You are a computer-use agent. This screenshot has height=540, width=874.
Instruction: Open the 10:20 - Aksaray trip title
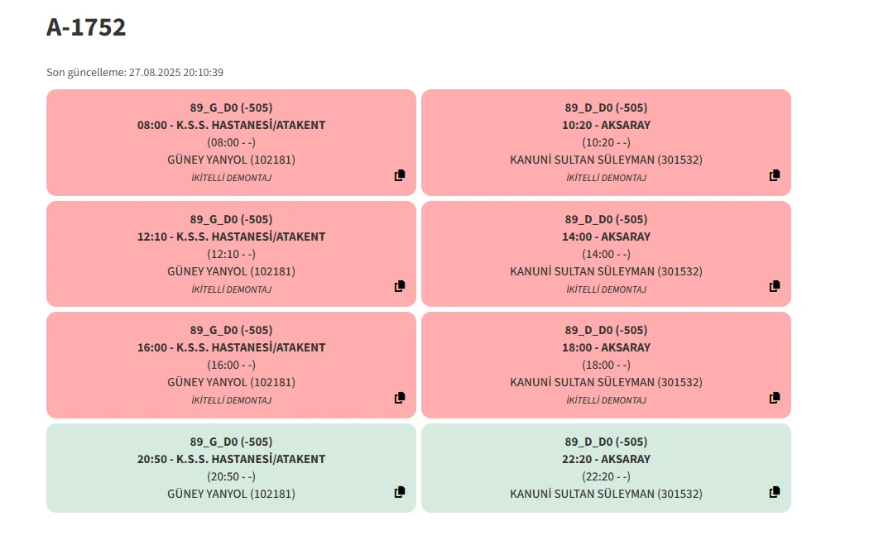coord(606,125)
